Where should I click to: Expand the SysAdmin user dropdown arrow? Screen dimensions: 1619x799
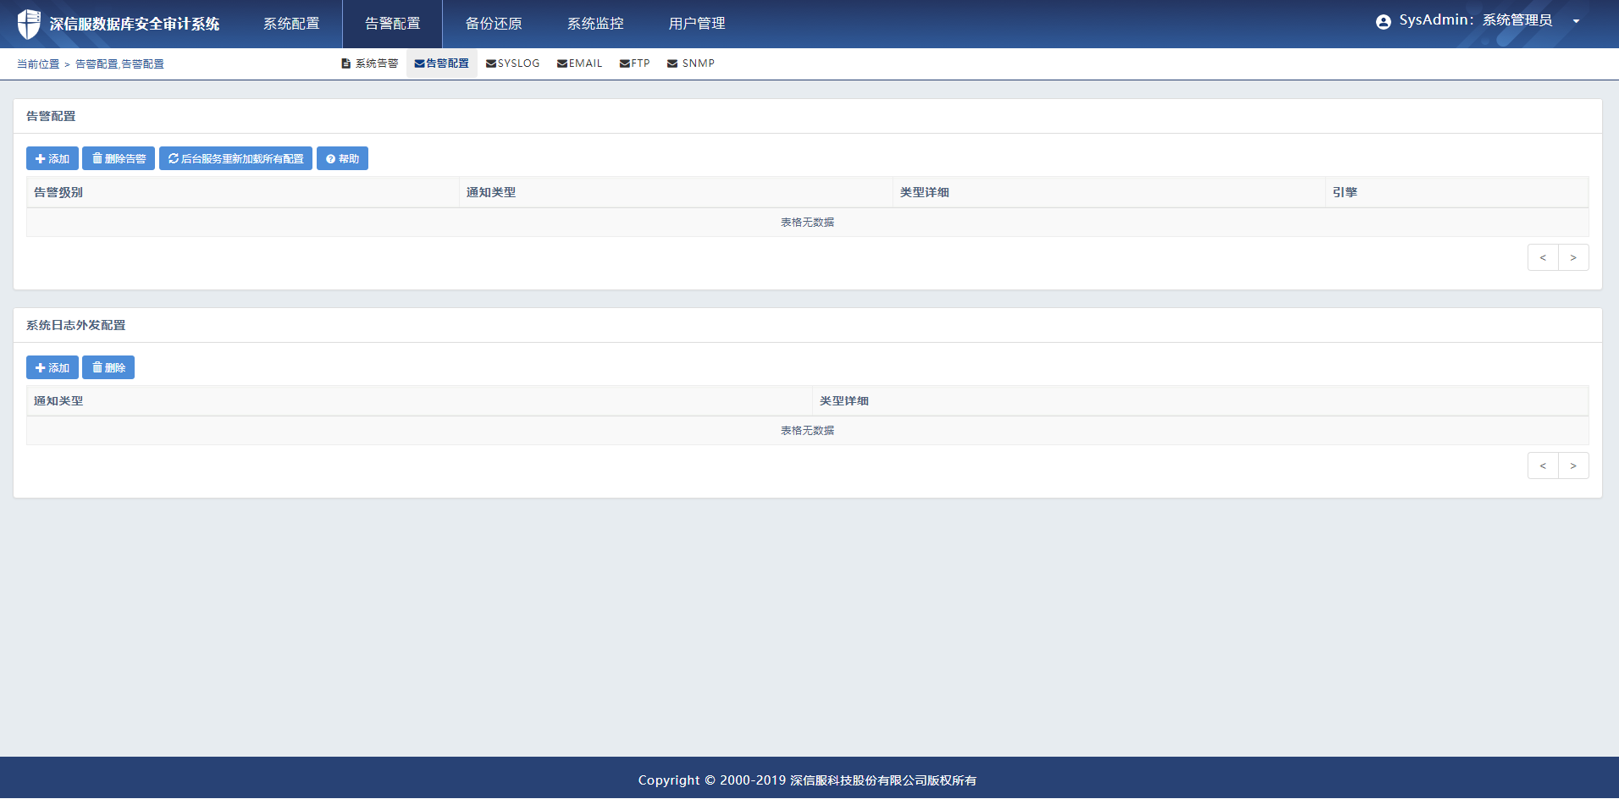1576,22
